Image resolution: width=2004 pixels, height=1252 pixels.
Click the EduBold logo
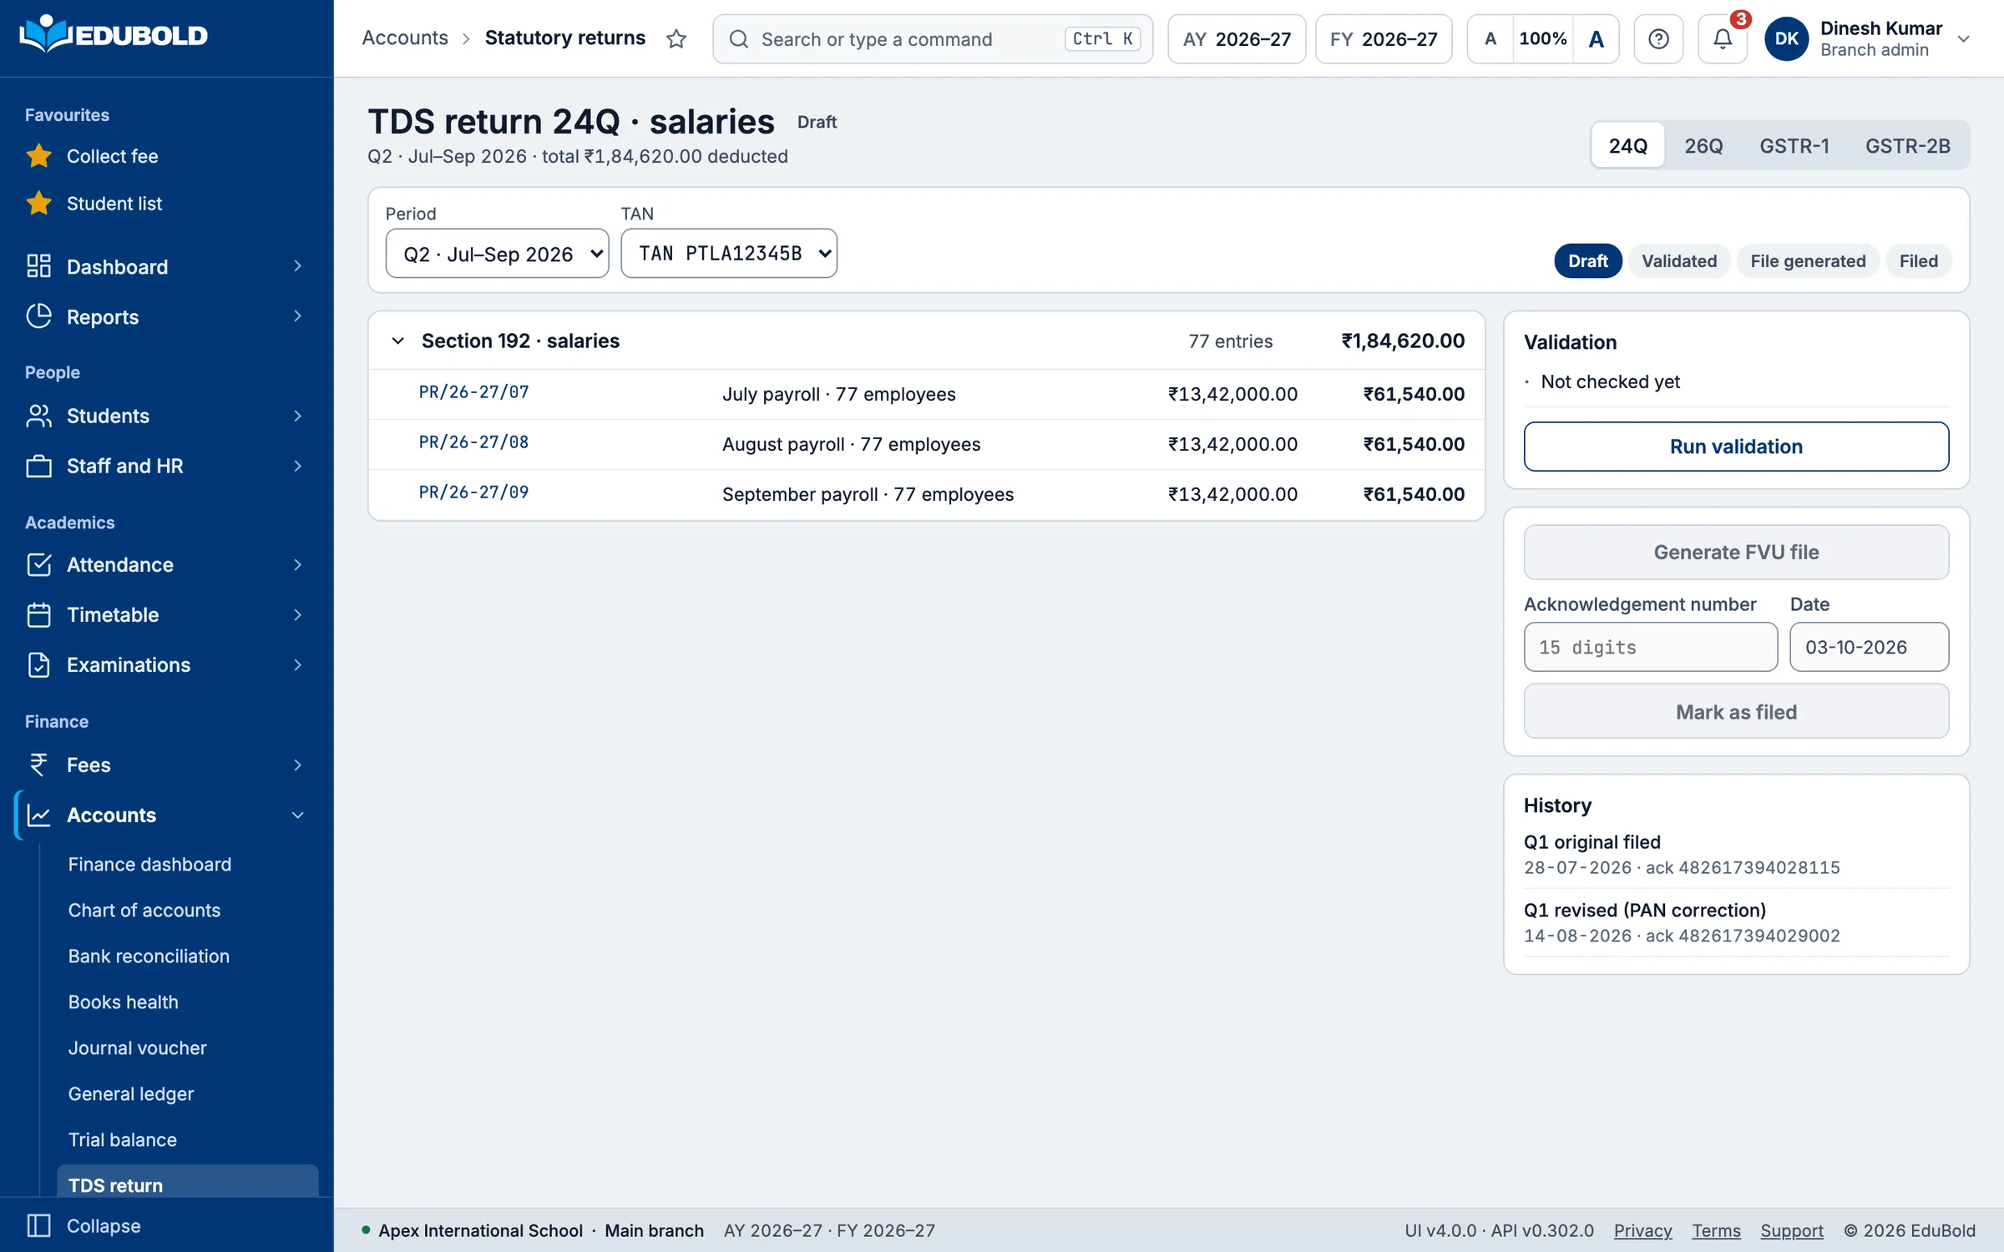pyautogui.click(x=114, y=35)
